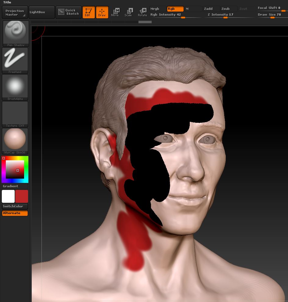Viewport: 288px width, 302px height.
Task: Click the Texture Off slot
Action: 15,114
